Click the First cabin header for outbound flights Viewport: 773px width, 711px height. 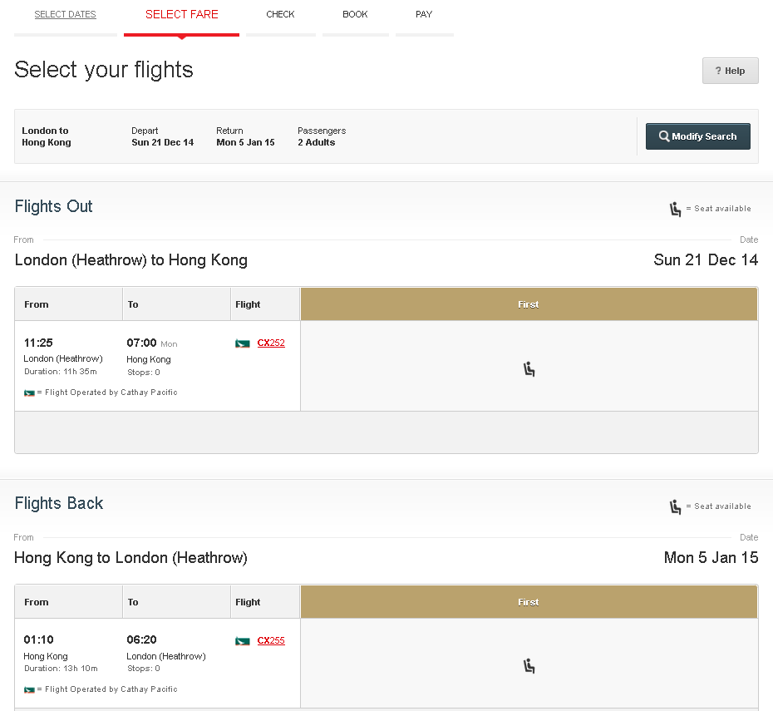pyautogui.click(x=529, y=304)
